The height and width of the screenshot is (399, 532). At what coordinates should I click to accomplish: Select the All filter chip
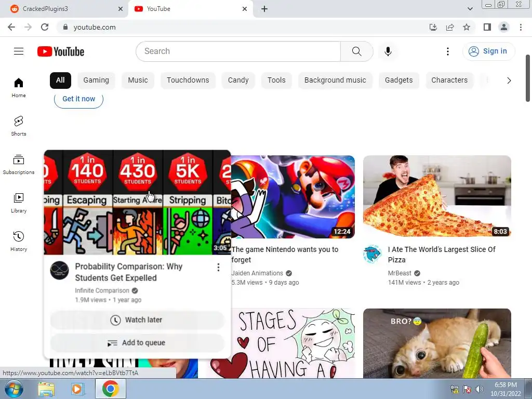[60, 81]
